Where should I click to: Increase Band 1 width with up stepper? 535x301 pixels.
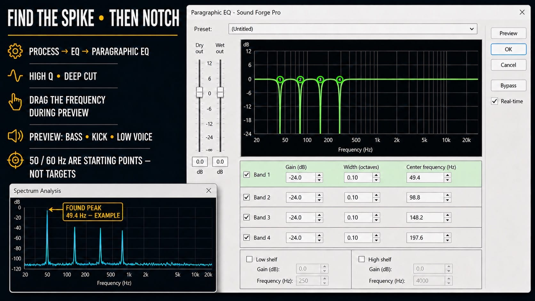pos(376,175)
